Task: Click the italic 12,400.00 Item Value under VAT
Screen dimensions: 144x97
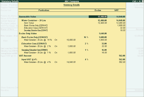Action: [121, 23]
